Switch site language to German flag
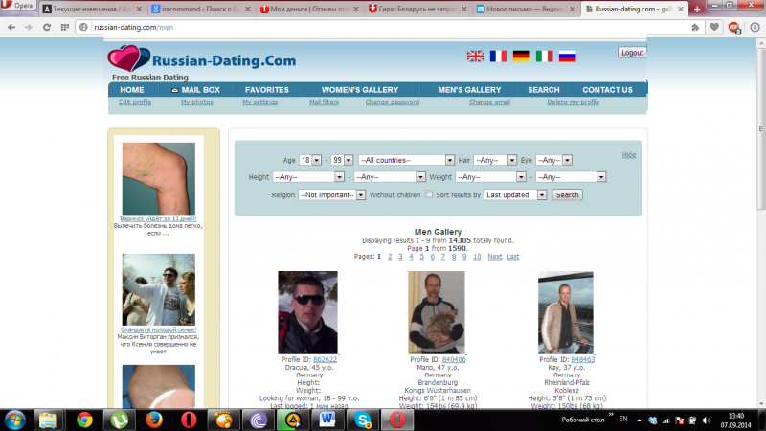Screen dimensions: 766x431 coord(521,57)
